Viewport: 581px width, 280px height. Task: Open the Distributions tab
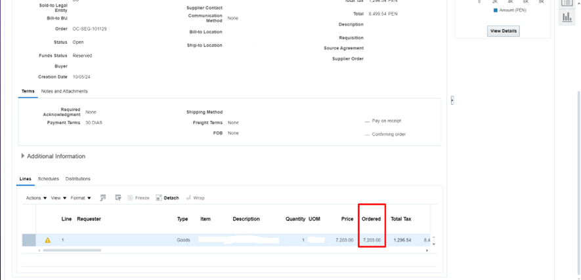[78, 178]
